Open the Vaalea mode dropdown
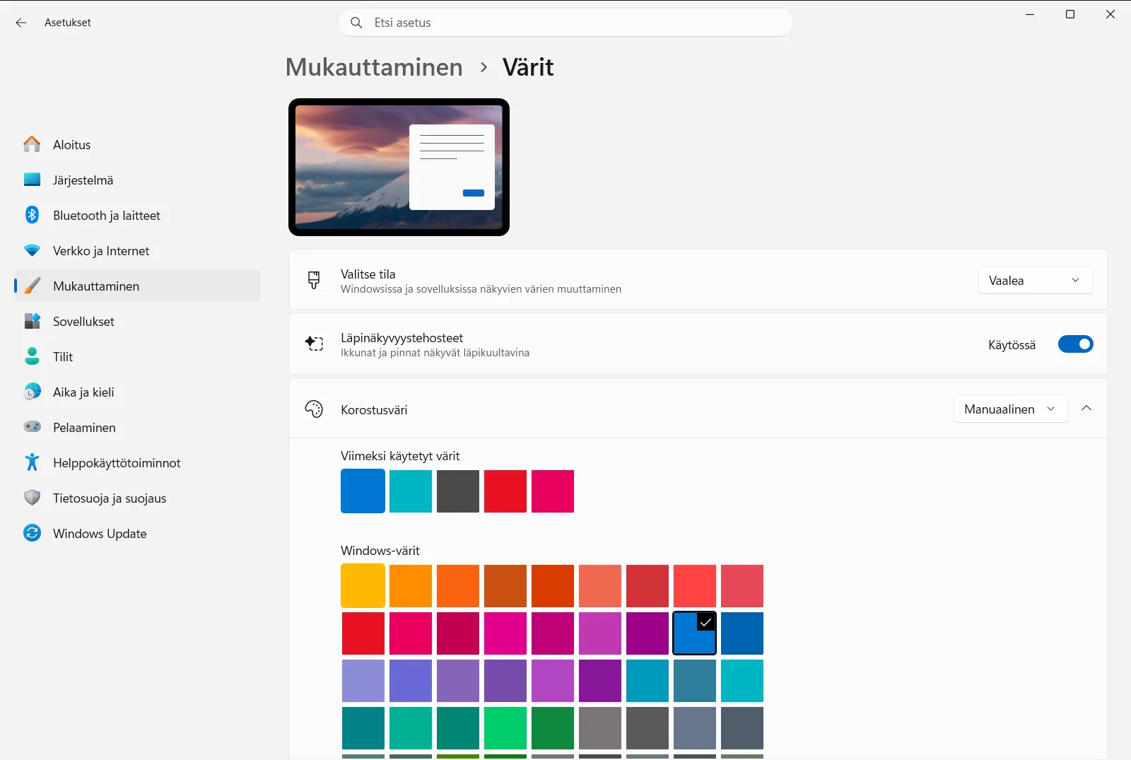This screenshot has height=760, width=1131. click(x=1036, y=281)
